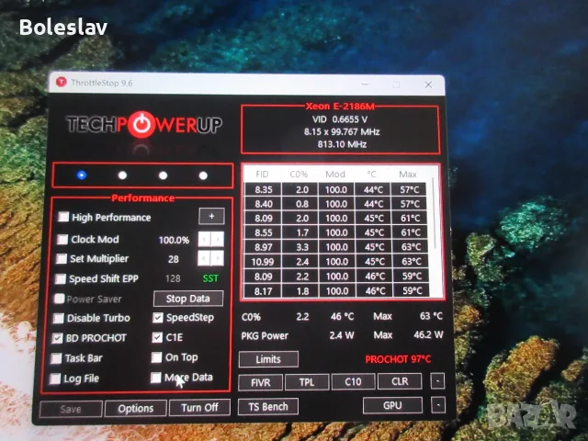Close the ThrottleStop window
This screenshot has width=588, height=441.
(x=428, y=85)
